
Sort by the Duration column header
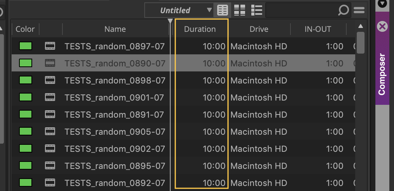pos(200,29)
